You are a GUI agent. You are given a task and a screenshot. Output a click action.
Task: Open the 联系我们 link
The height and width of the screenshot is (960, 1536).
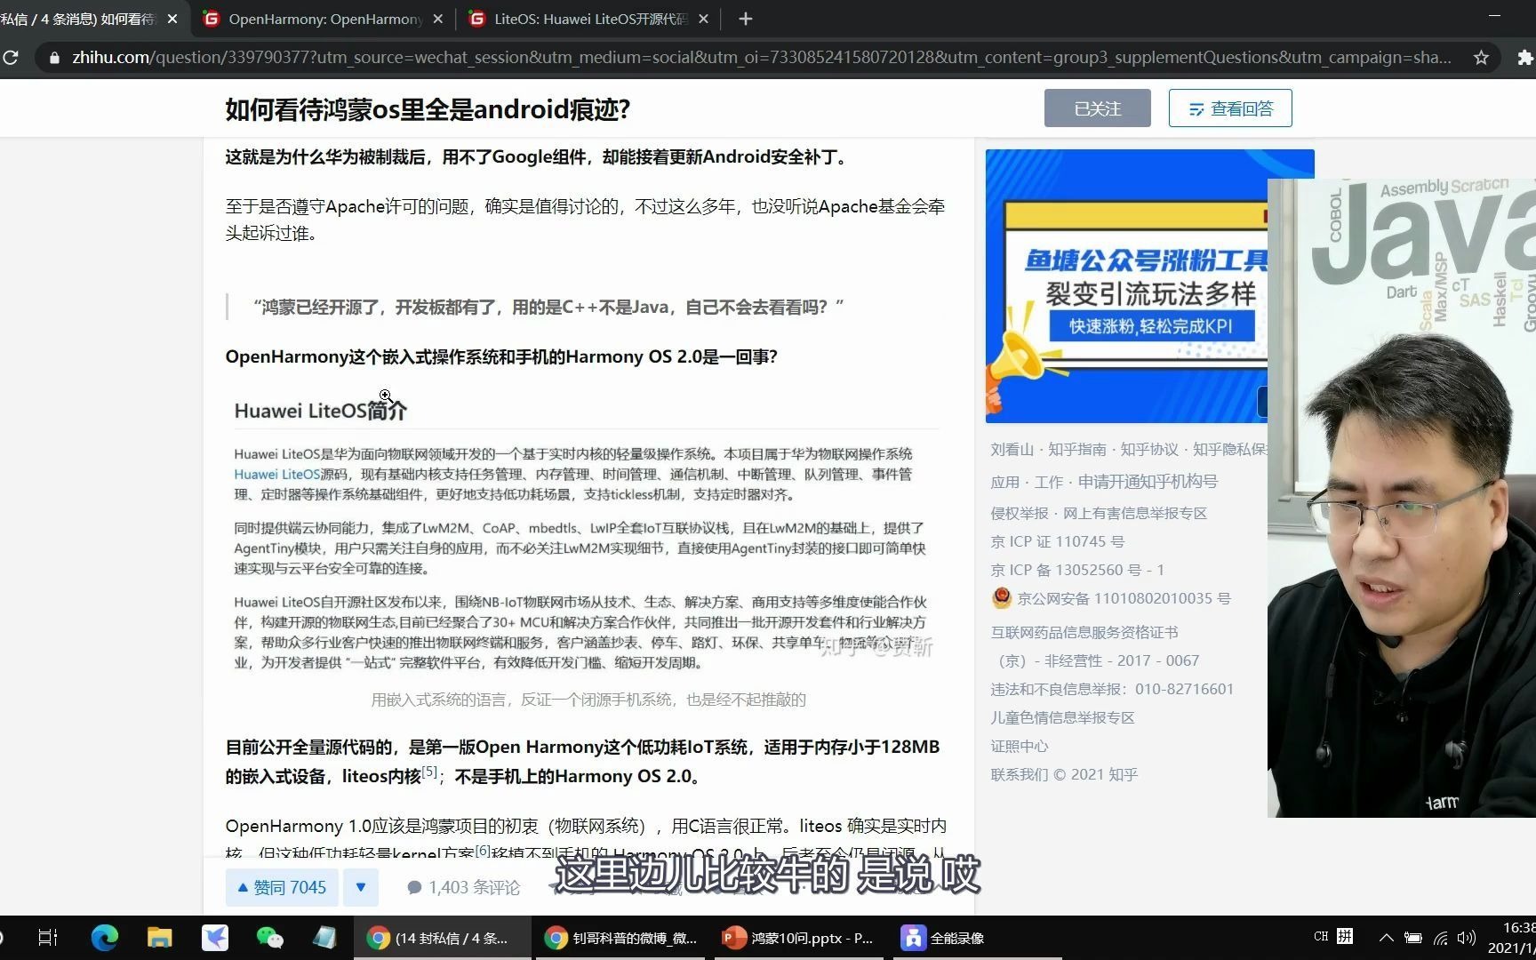(x=1020, y=774)
